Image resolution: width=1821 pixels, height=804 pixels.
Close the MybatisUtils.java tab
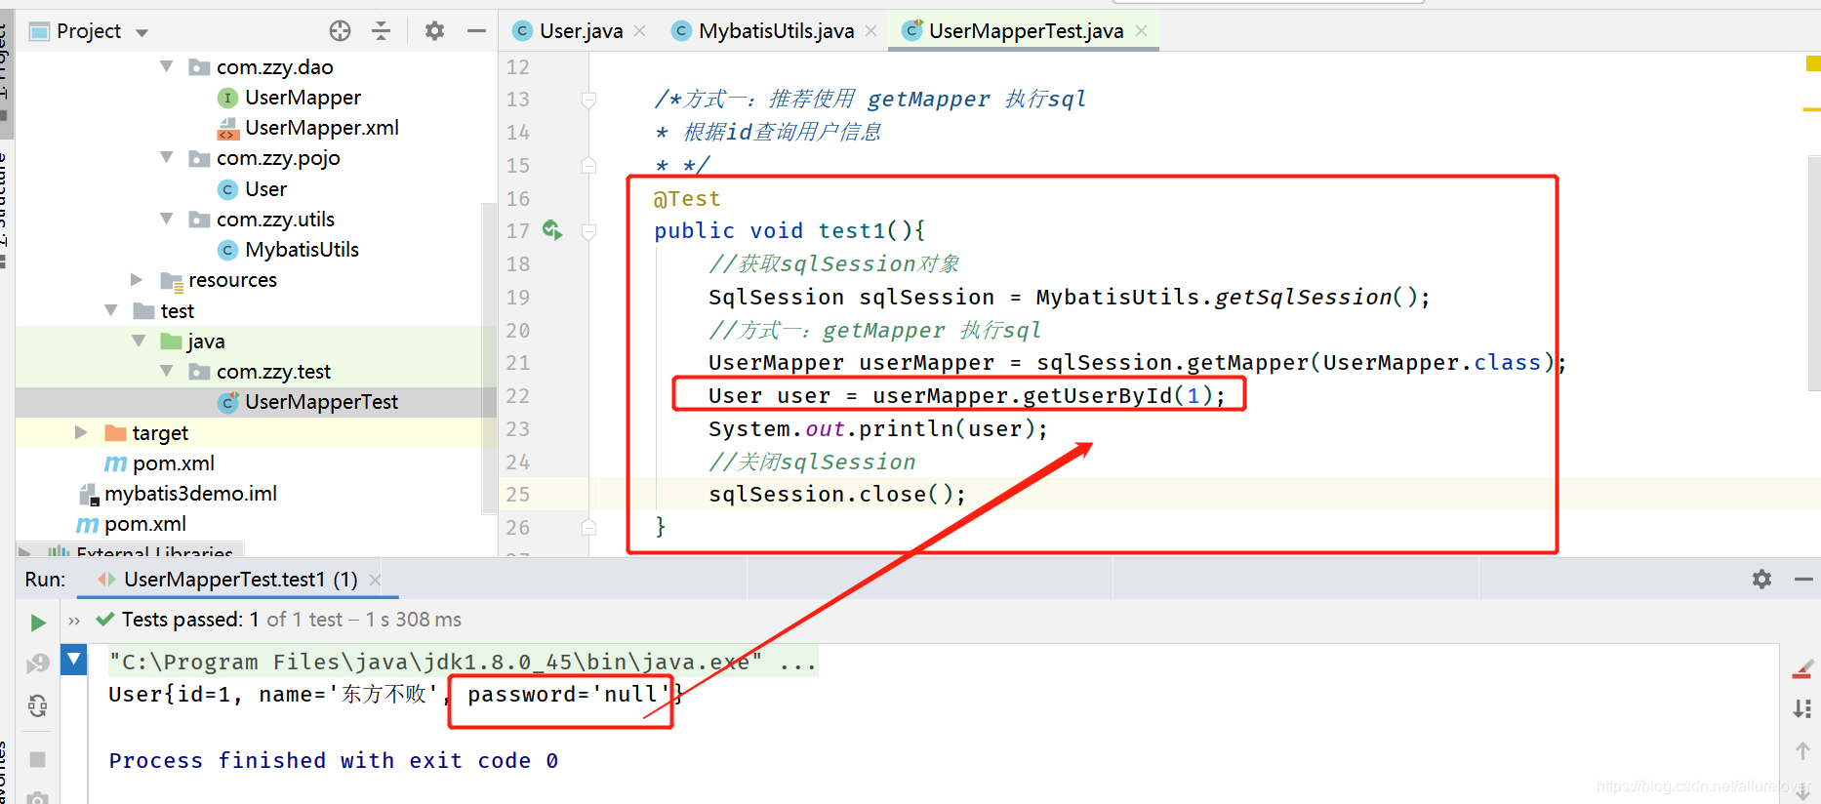pyautogui.click(x=871, y=31)
